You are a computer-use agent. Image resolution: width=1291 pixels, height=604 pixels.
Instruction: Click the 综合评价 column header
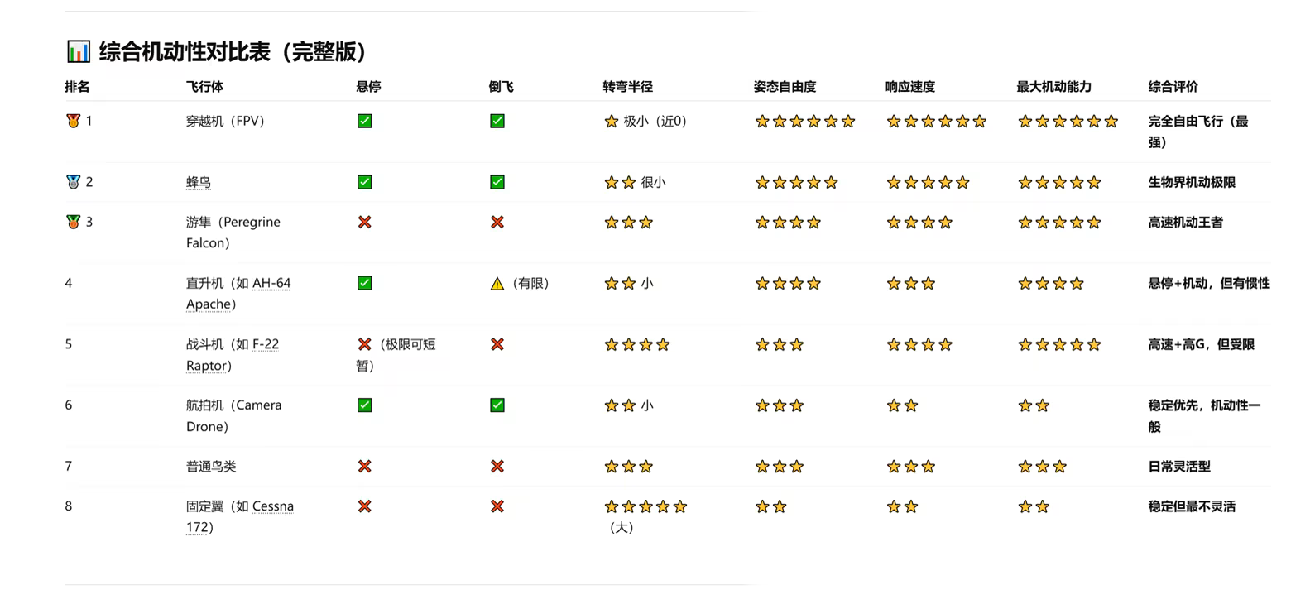coord(1173,87)
